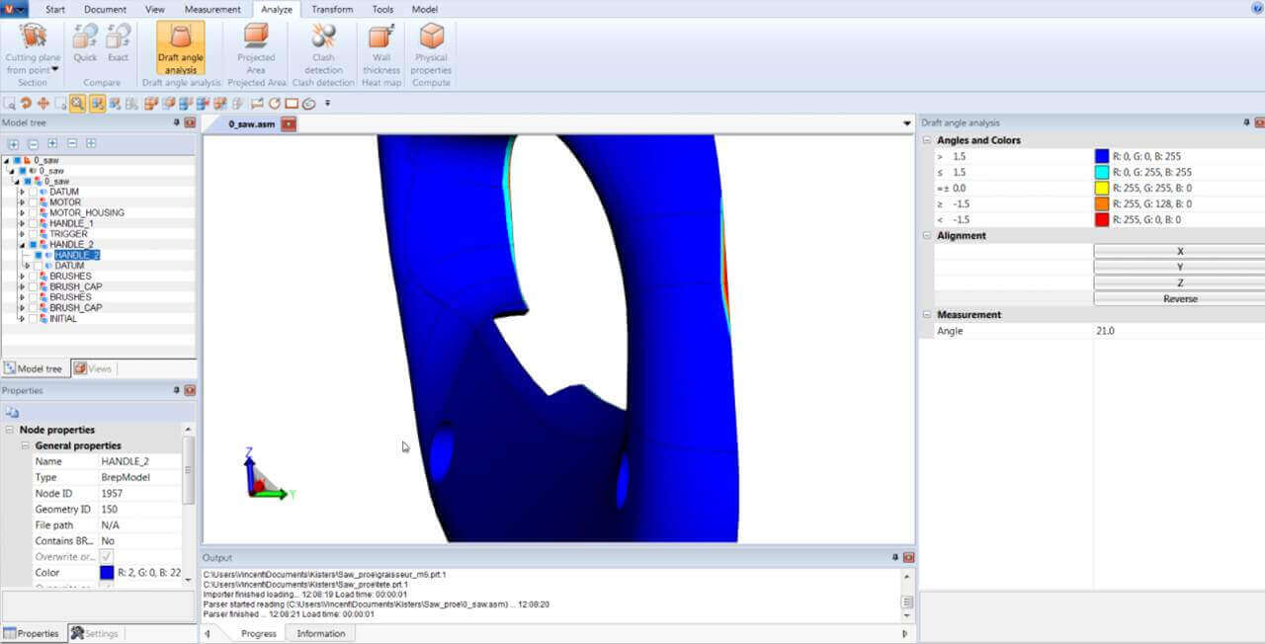Viewport: 1265px width, 644px height.
Task: Click the Reverse alignment button
Action: (1180, 298)
